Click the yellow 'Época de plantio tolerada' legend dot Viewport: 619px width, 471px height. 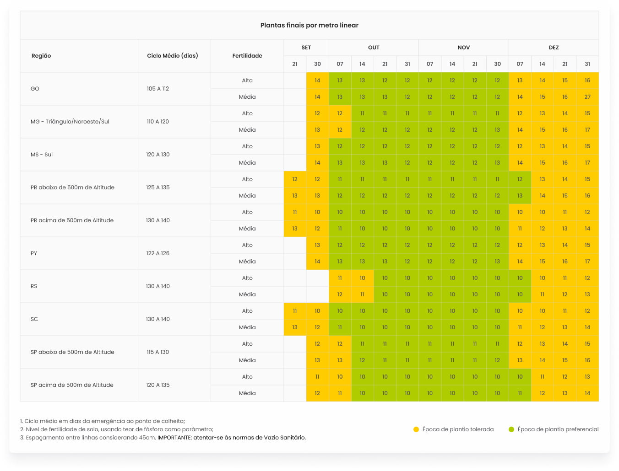click(x=416, y=429)
